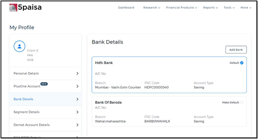259x140 pixels.
Task: Open Personal Details via its arrow icon
Action: [x=77, y=73]
